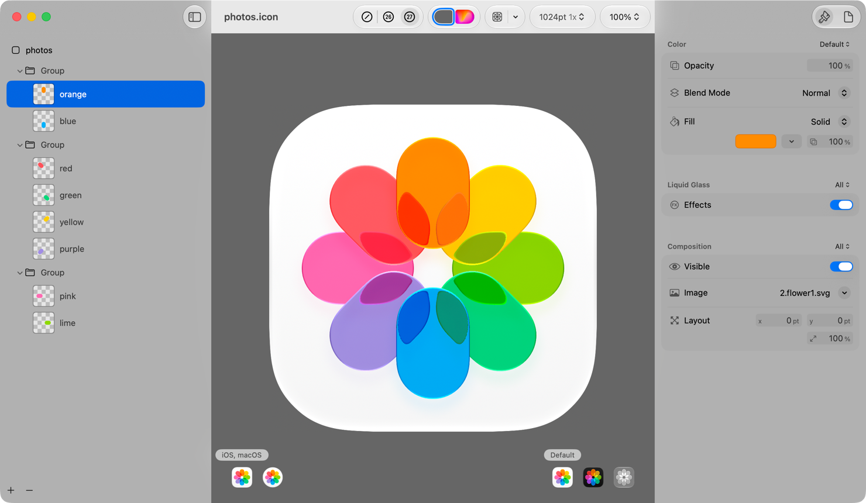Select the circular icon preview

(273, 477)
